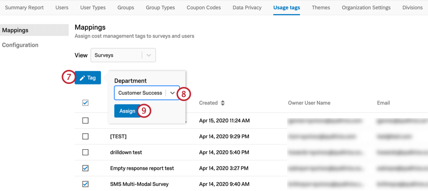This screenshot has height=191, width=428.
Task: Click the Owner User Name column header
Action: coord(309,103)
